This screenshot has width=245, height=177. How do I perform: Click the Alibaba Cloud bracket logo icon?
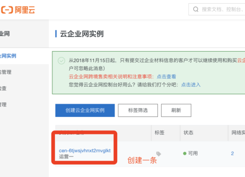click(x=7, y=10)
